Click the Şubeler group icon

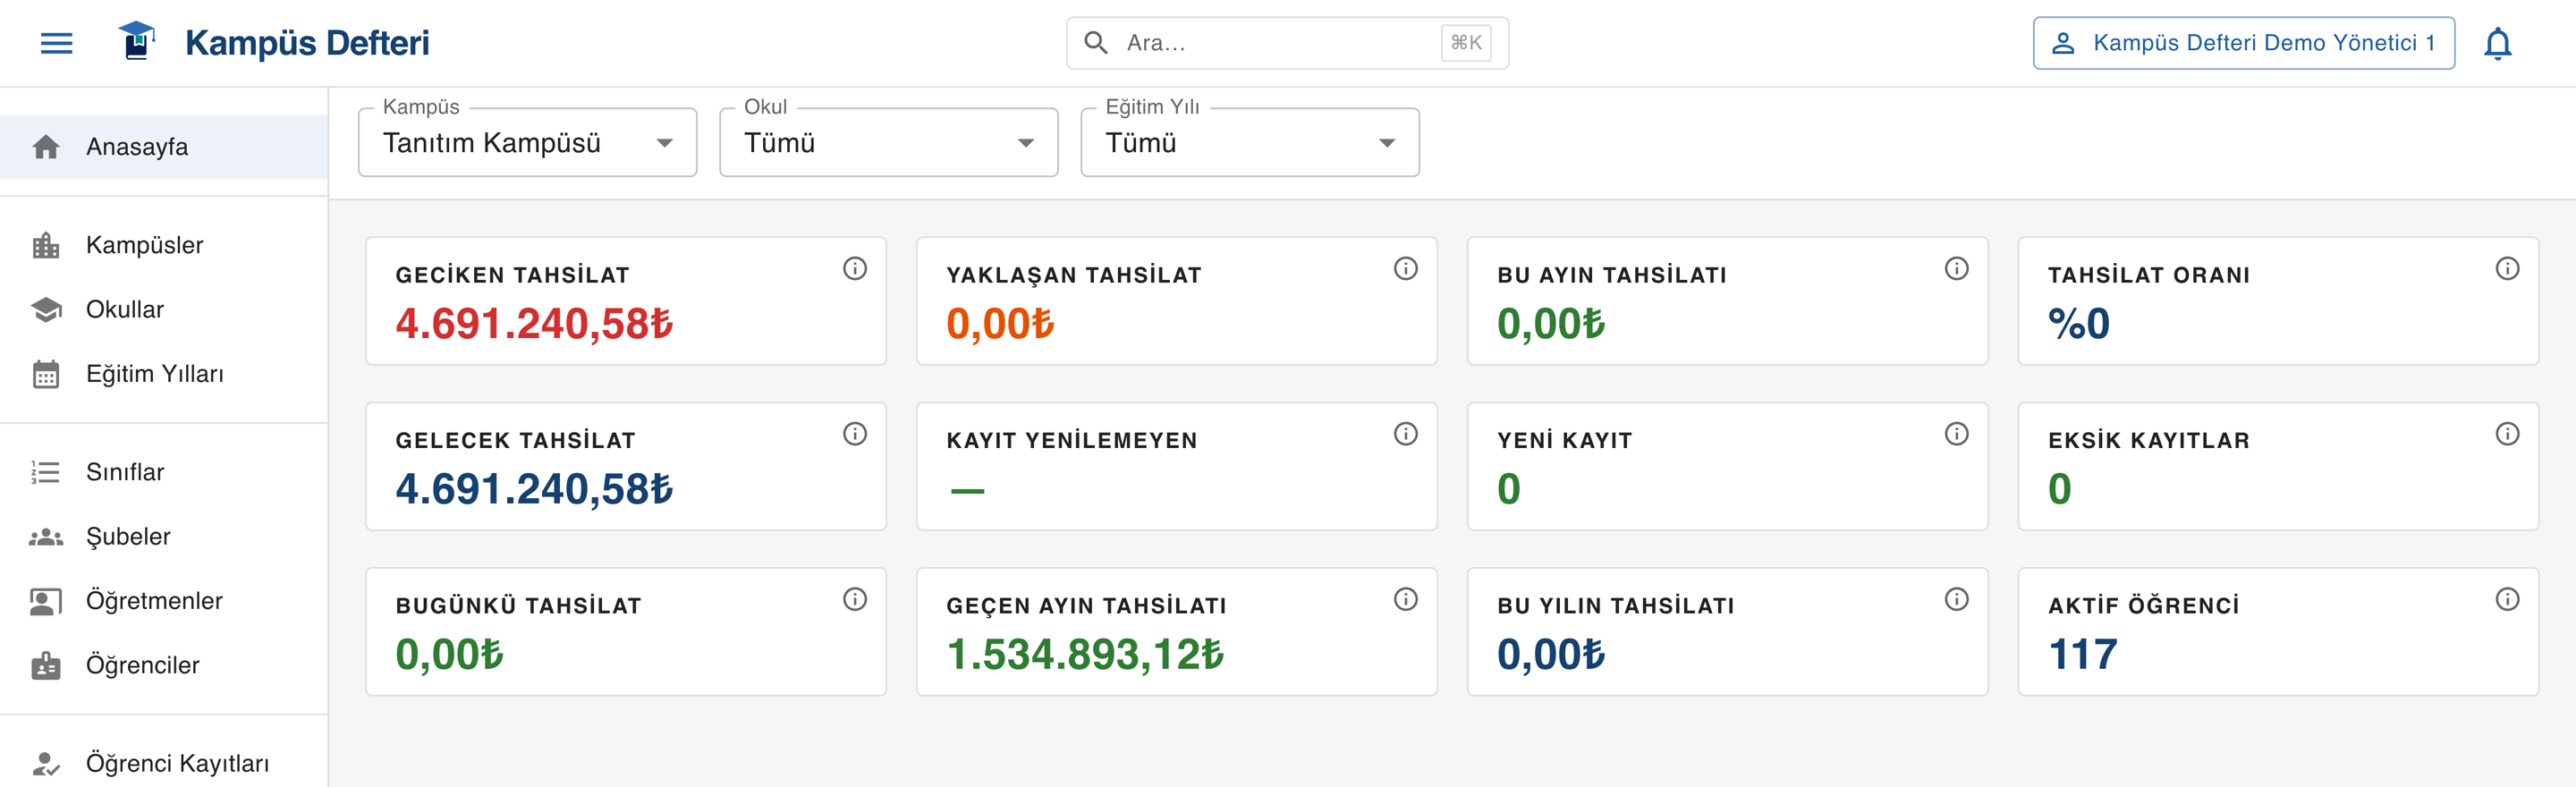pyautogui.click(x=46, y=537)
